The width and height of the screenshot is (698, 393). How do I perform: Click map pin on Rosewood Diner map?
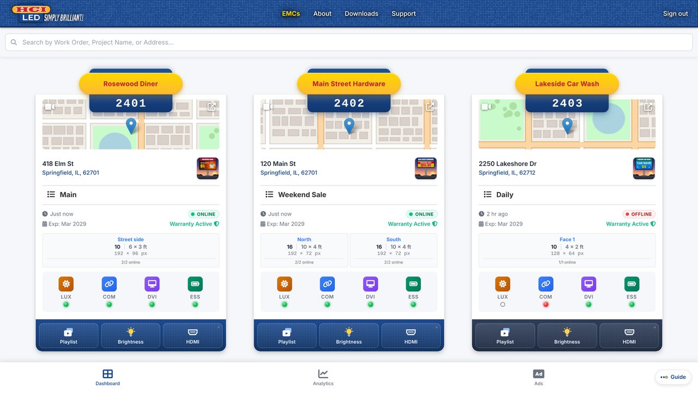tap(131, 126)
